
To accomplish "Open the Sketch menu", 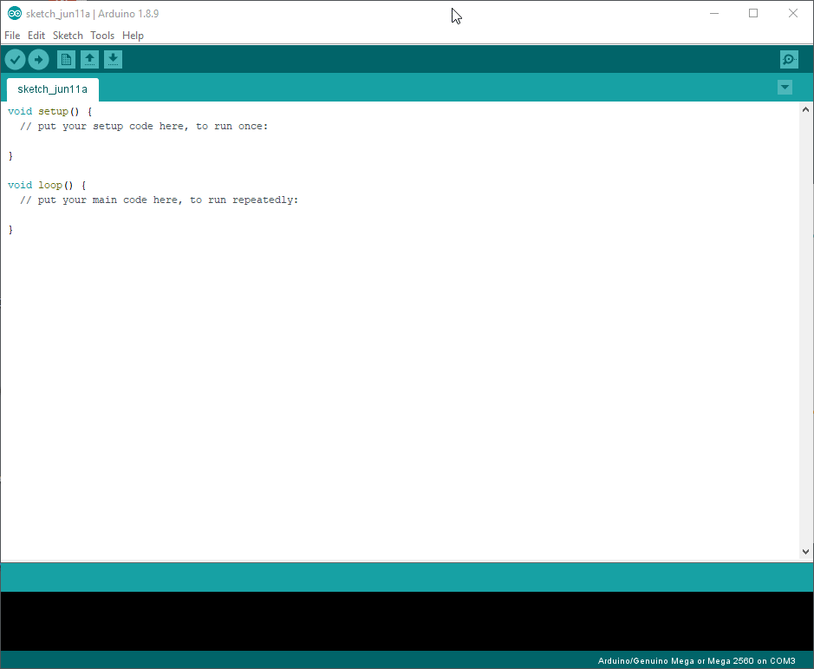I will pyautogui.click(x=68, y=36).
